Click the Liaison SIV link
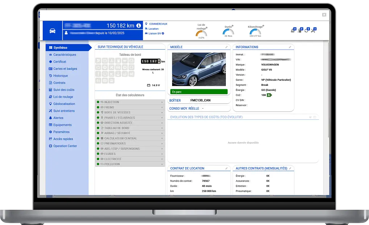The height and width of the screenshot is (225, 369). click(x=155, y=33)
